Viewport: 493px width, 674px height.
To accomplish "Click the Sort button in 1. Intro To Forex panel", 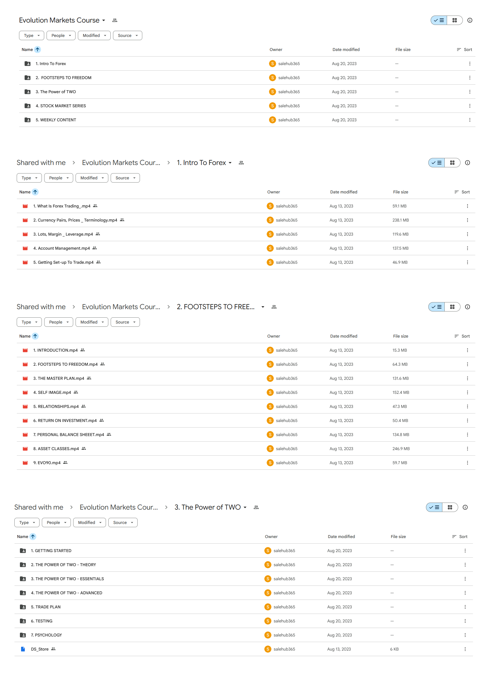I will [x=462, y=192].
